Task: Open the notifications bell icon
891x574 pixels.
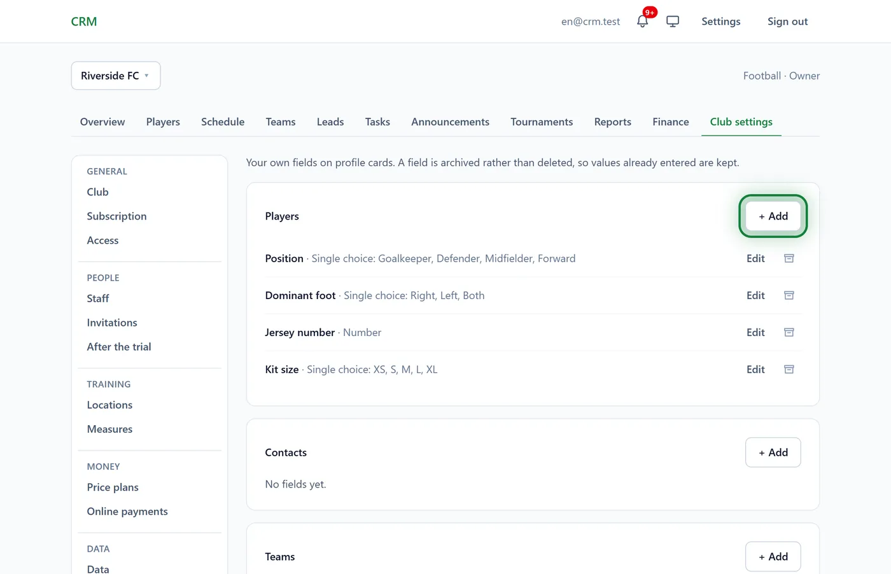Action: click(x=642, y=21)
